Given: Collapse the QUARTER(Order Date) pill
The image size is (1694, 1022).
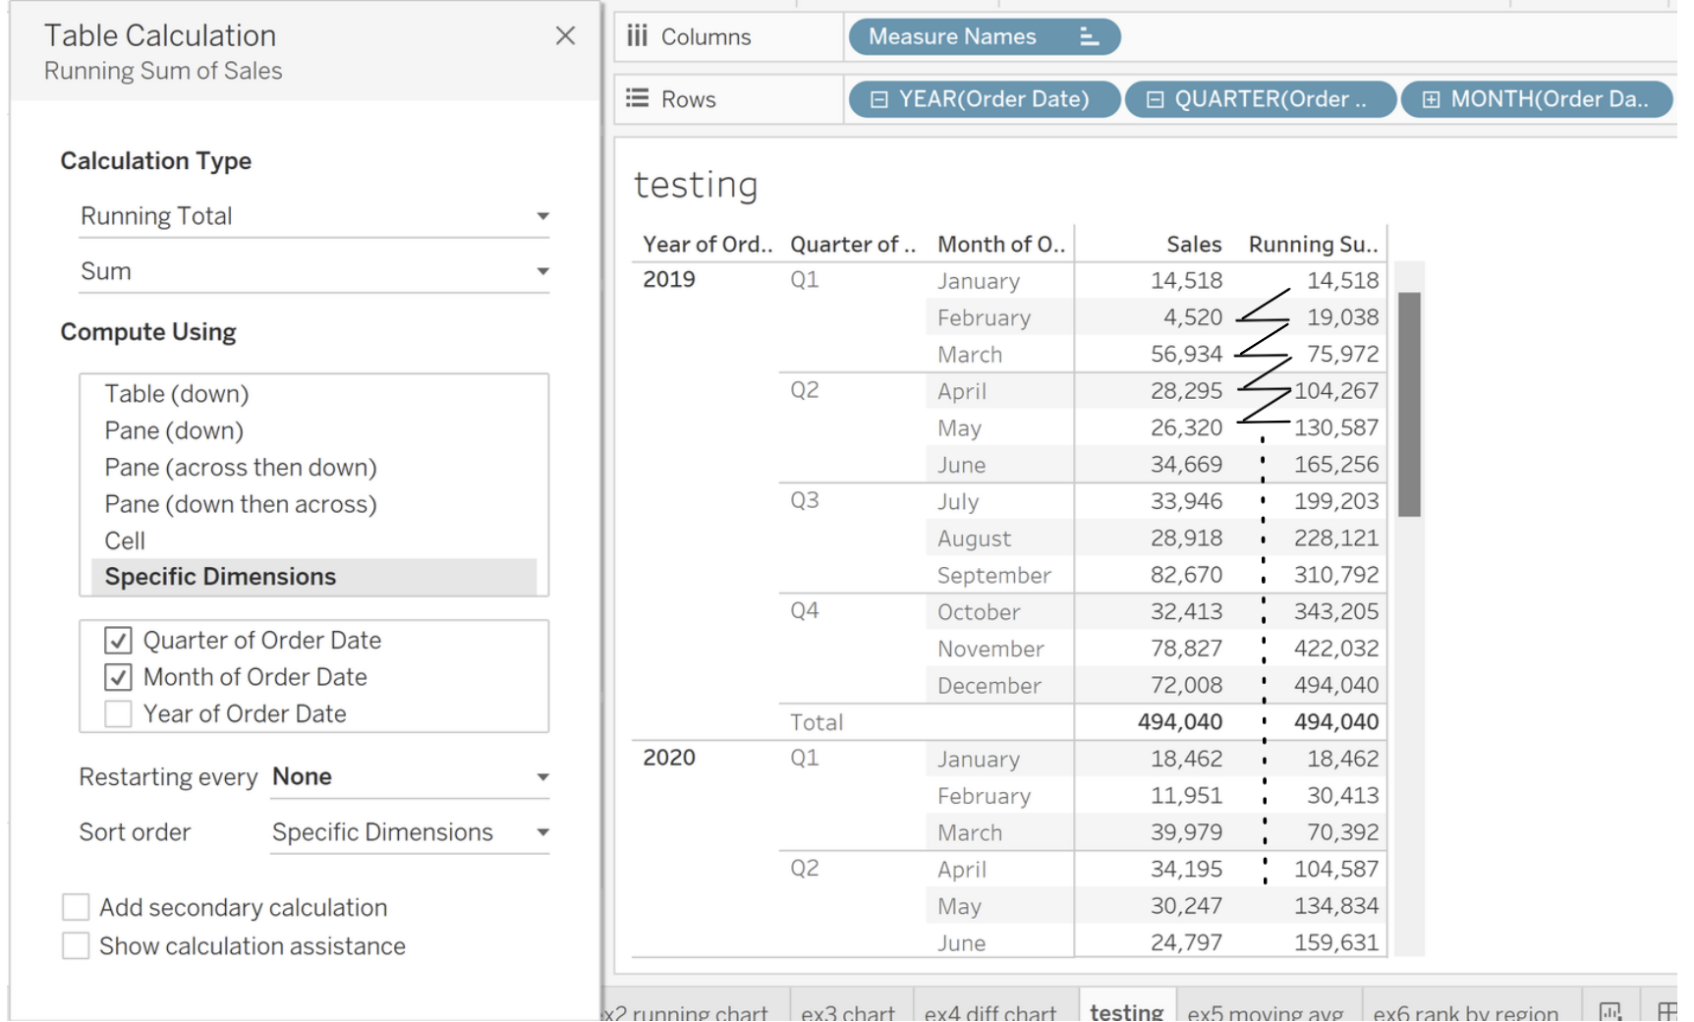Looking at the screenshot, I should click(x=1156, y=99).
